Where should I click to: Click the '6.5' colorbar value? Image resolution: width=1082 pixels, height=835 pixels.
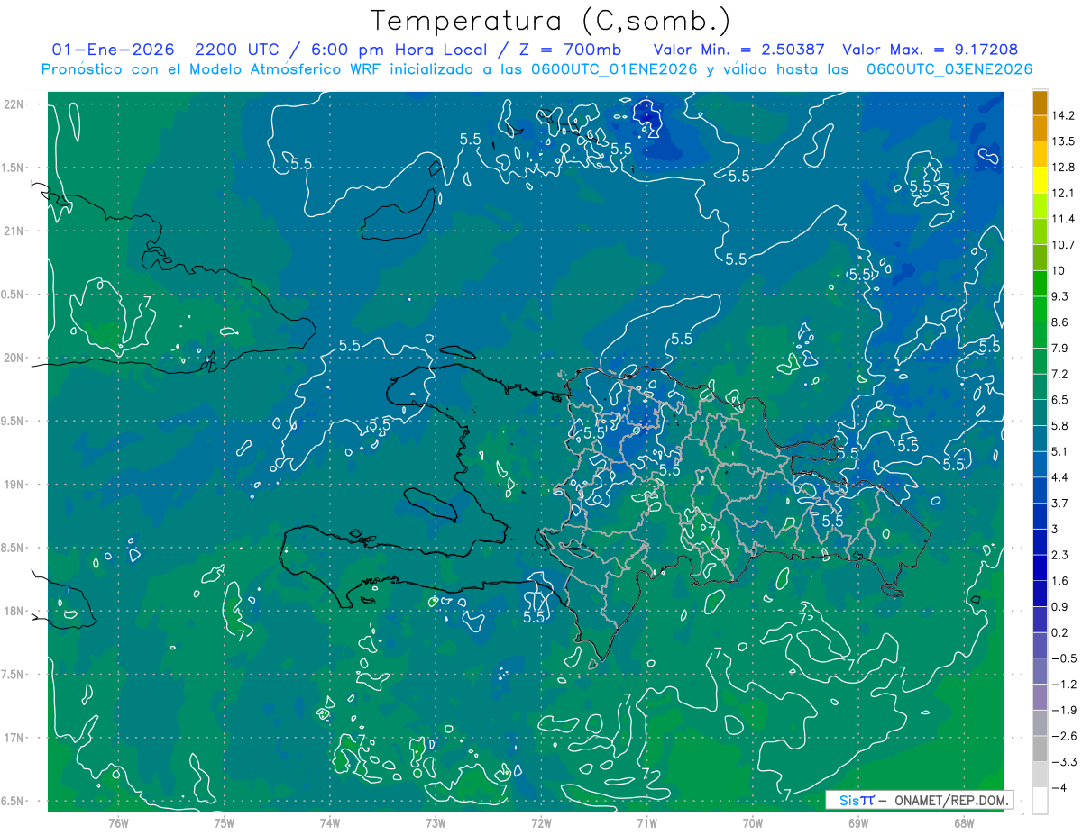(x=1061, y=399)
